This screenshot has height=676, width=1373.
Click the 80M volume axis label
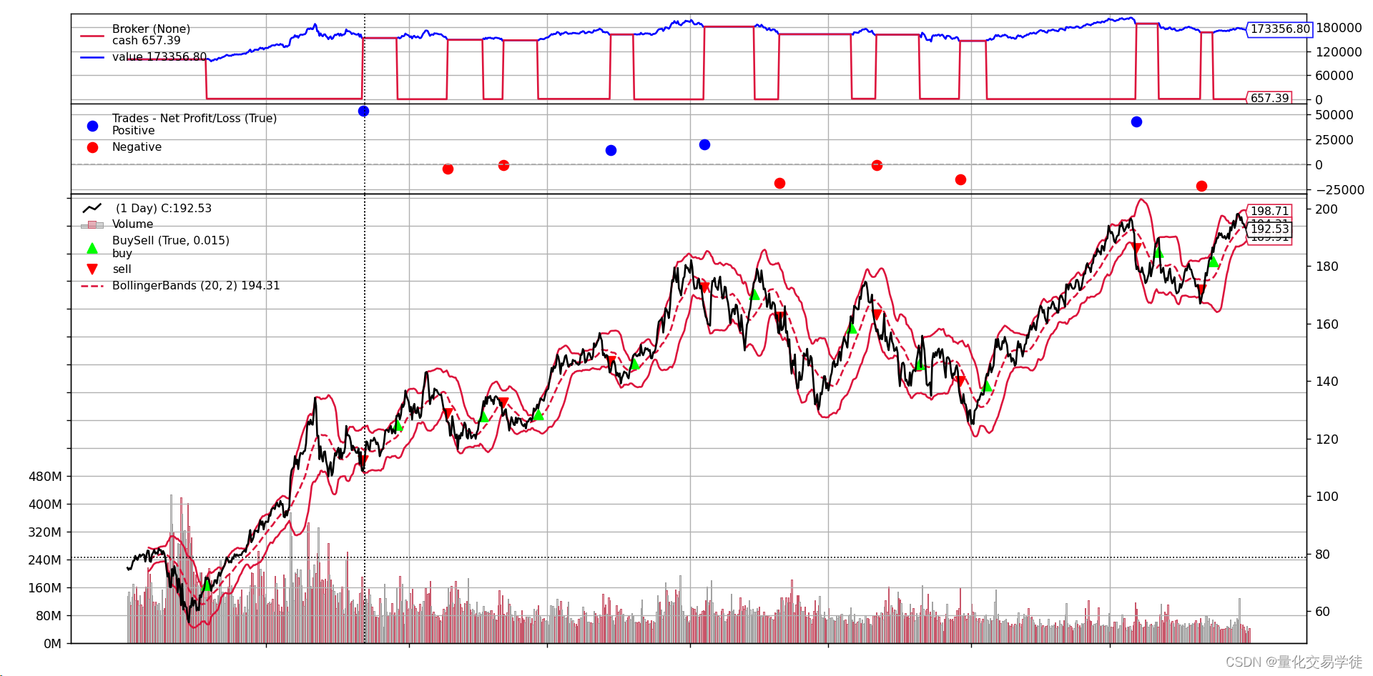pos(49,615)
